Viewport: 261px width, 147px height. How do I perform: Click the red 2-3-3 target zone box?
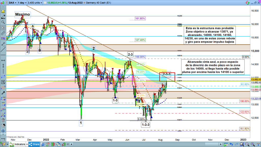[x=167, y=77]
